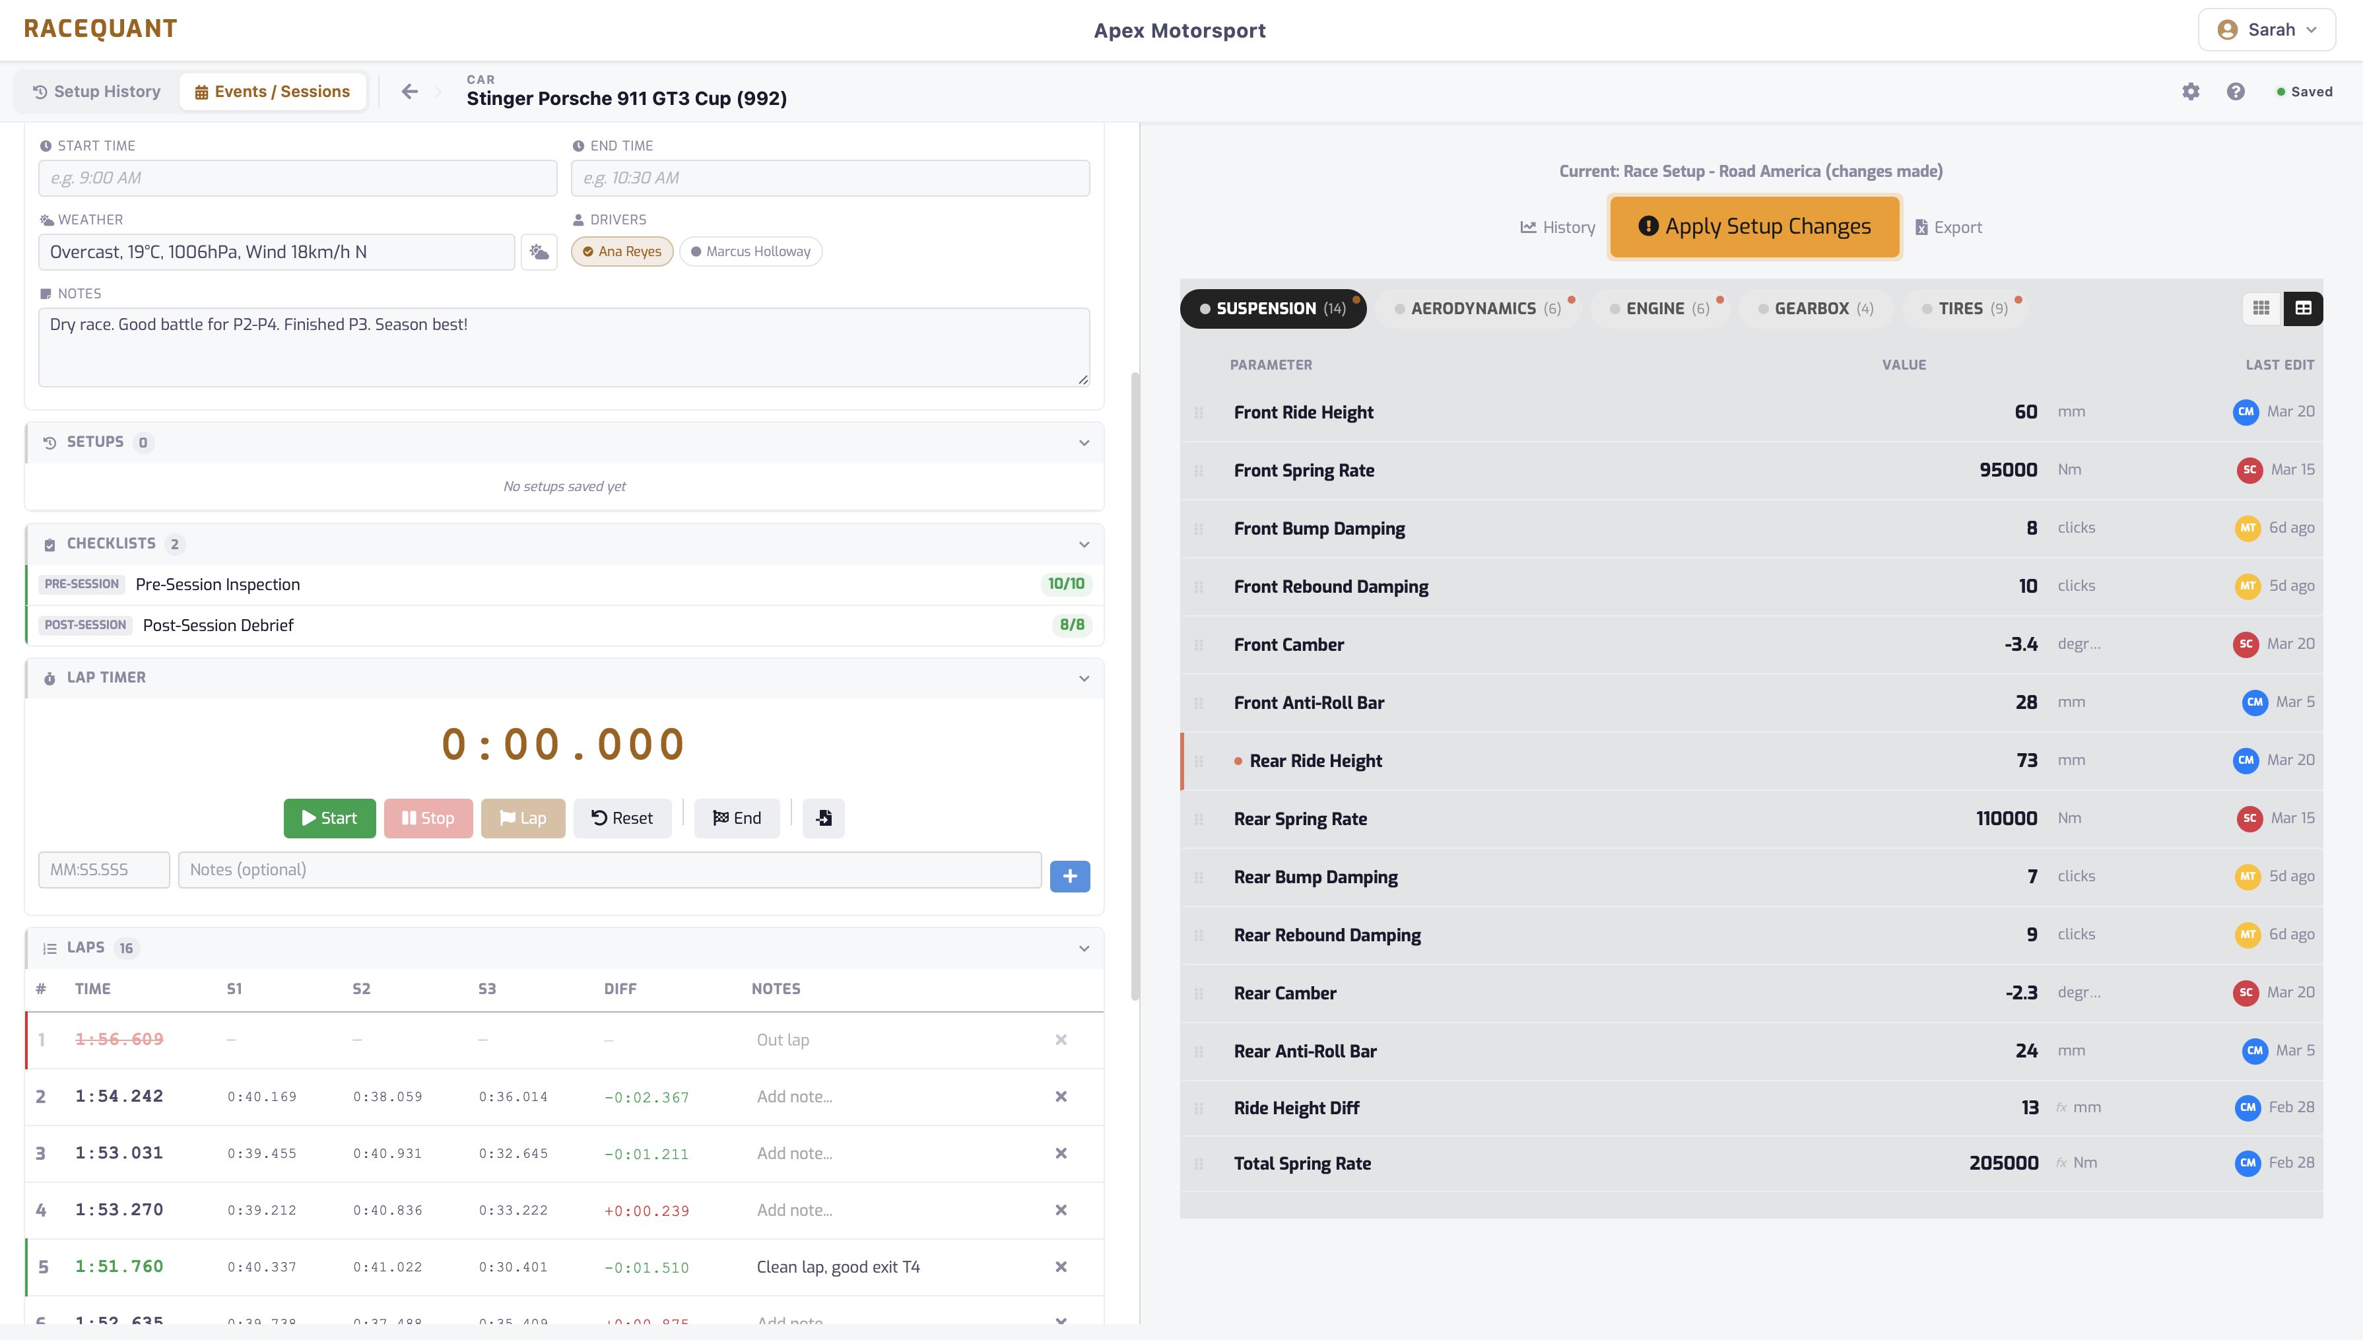Viewport: 2363px width, 1340px height.
Task: Click the back arrow next to car name
Action: click(409, 91)
